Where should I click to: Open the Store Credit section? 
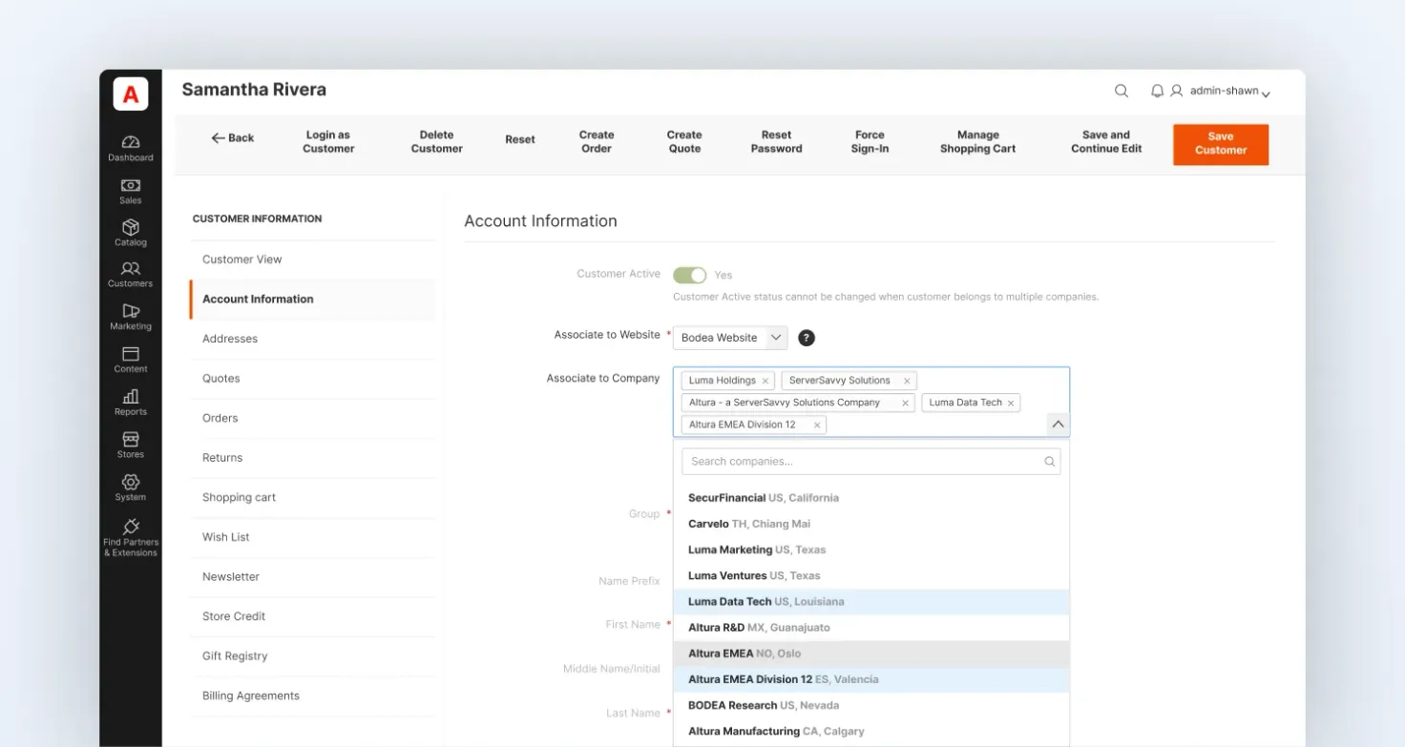(234, 616)
